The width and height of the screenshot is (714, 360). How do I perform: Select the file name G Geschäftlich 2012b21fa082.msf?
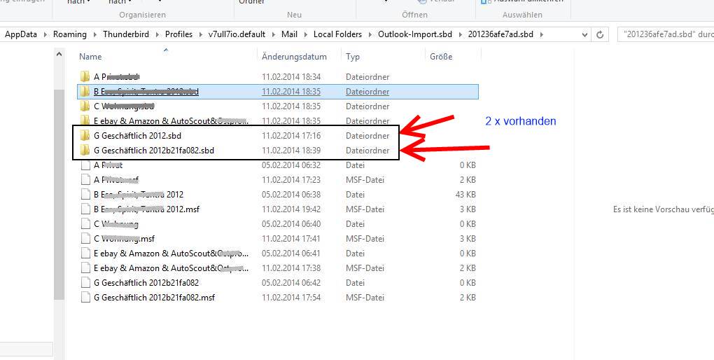click(154, 297)
